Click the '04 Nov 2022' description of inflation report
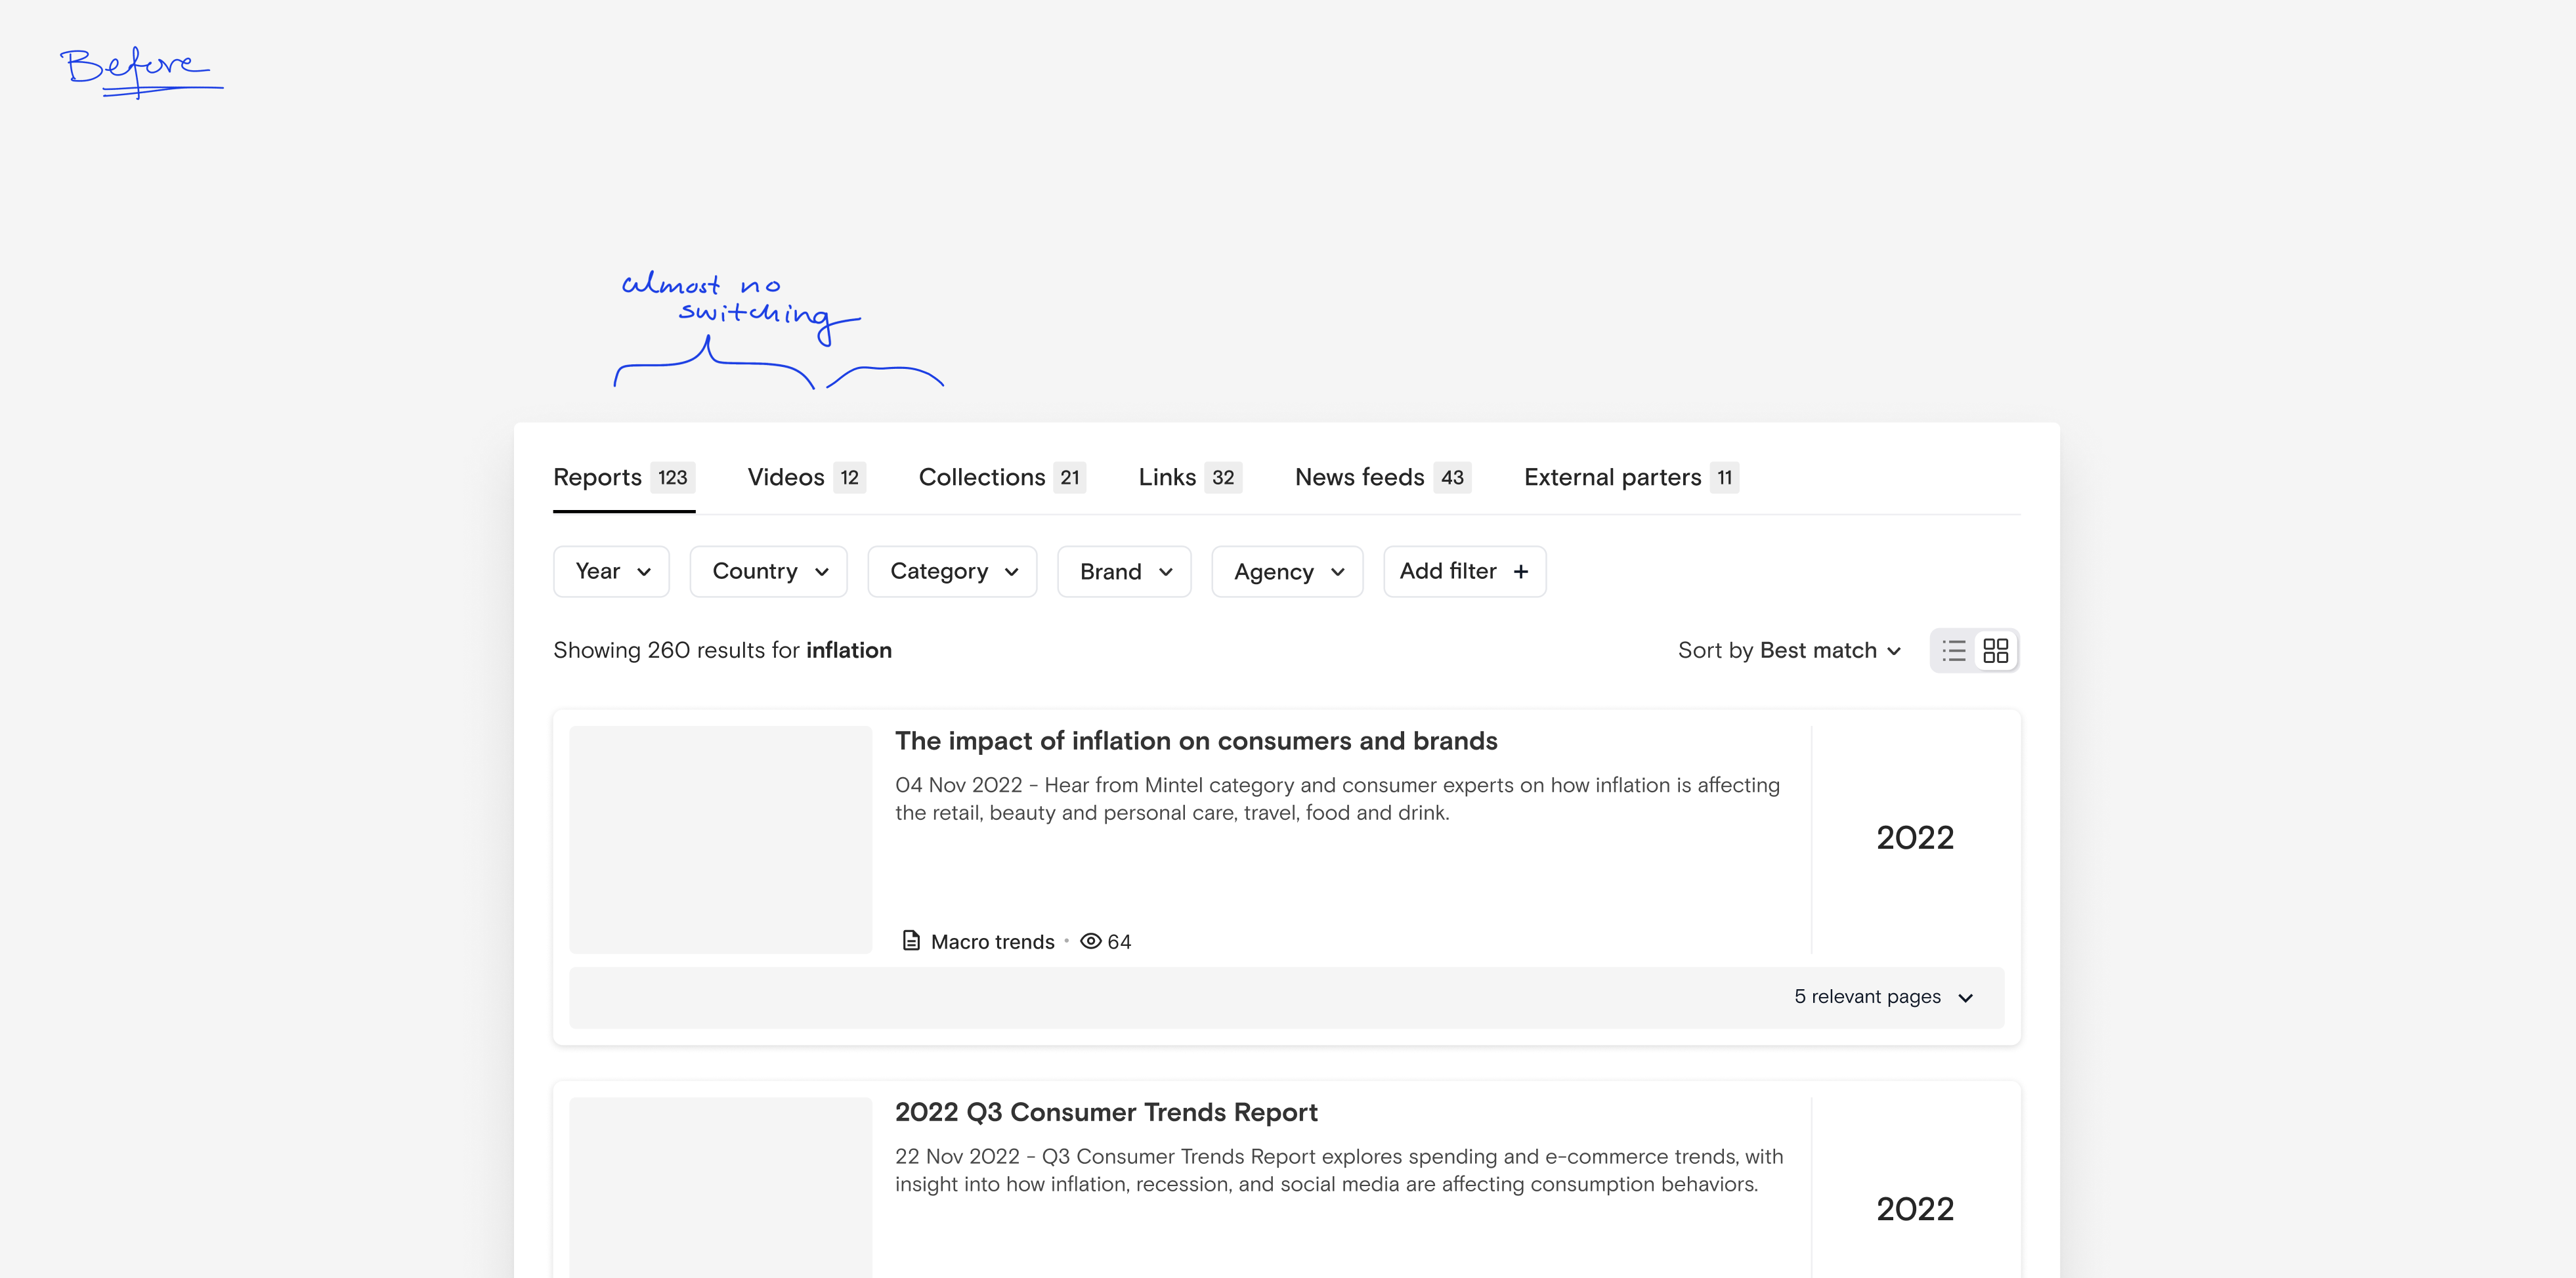Viewport: 2576px width, 1278px height. [1337, 799]
